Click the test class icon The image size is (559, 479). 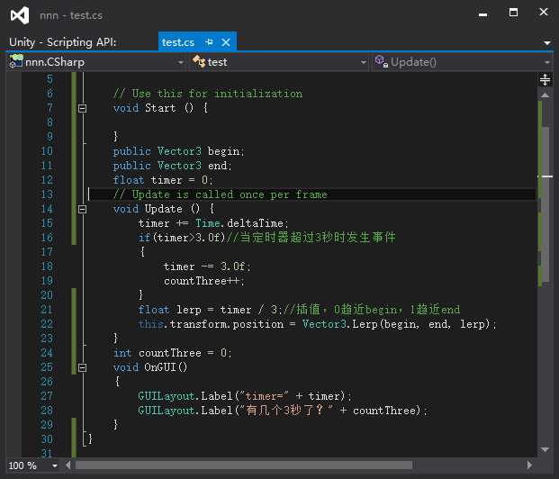click(199, 61)
